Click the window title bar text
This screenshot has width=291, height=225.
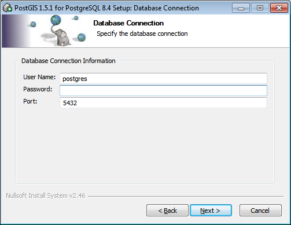[x=106, y=8]
